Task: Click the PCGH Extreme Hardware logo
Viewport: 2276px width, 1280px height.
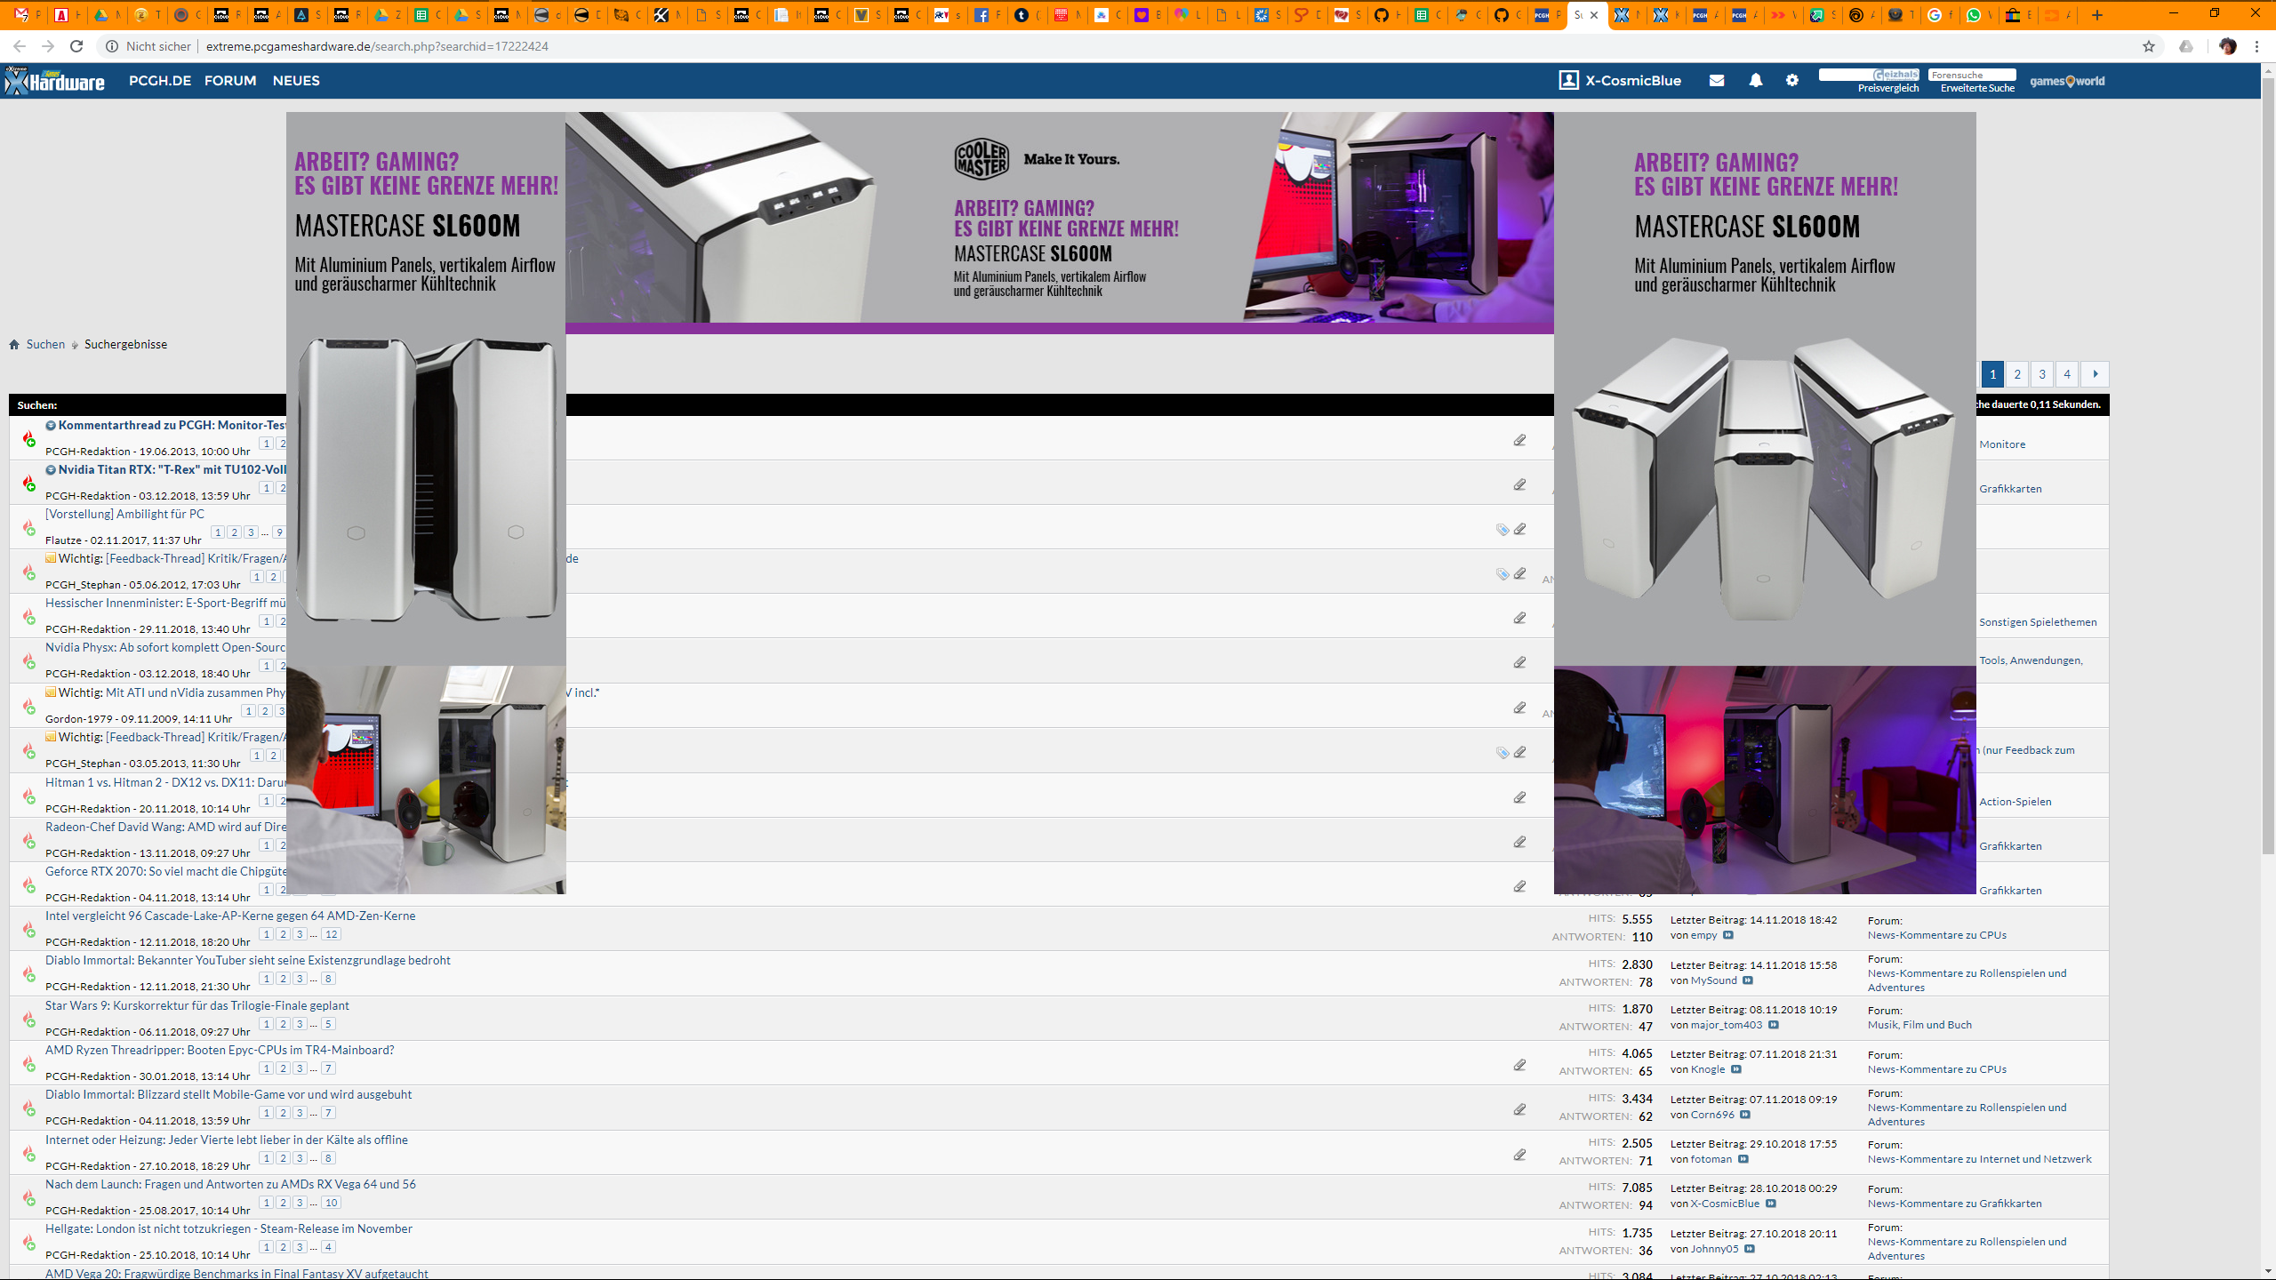Action: coord(54,81)
